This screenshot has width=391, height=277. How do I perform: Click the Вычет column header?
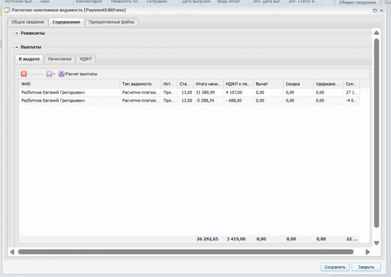268,84
